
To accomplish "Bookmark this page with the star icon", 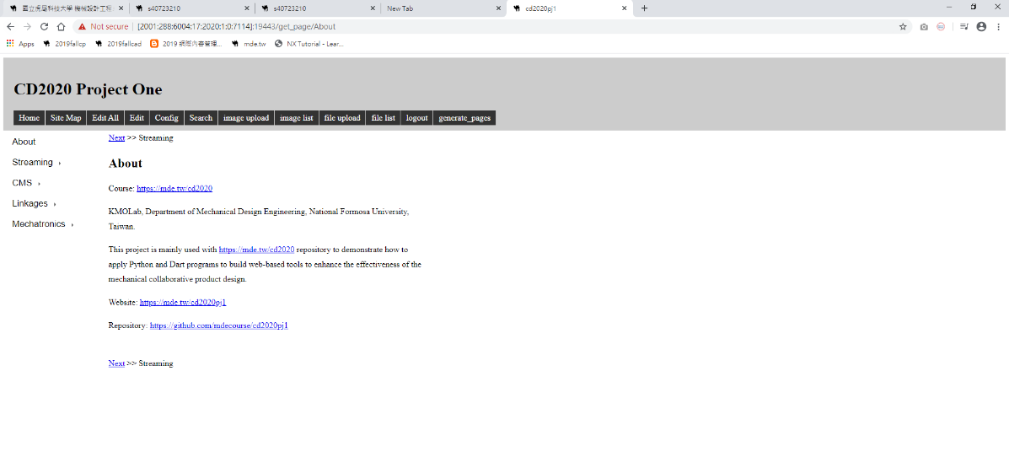I will [x=903, y=26].
